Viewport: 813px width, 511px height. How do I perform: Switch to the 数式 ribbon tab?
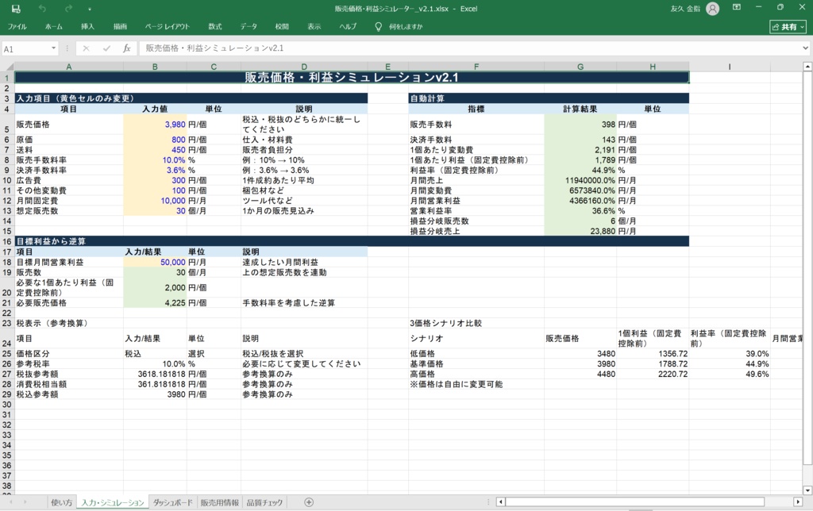pos(215,26)
